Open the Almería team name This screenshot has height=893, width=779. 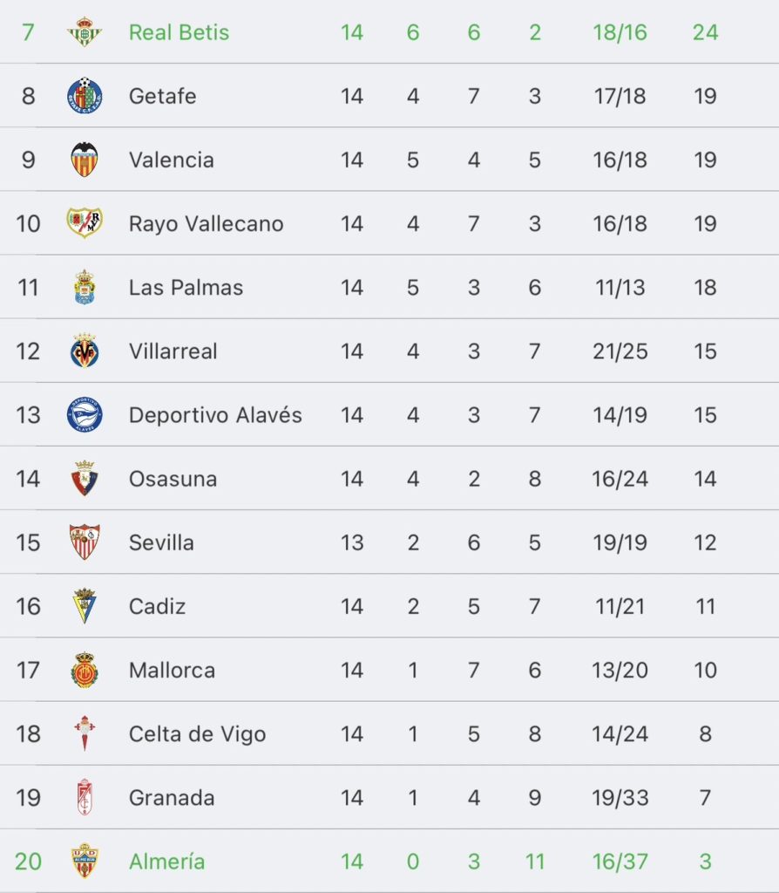tap(166, 861)
